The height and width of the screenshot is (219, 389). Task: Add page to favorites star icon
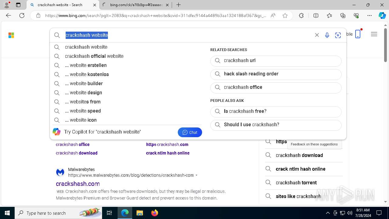(x=285, y=16)
